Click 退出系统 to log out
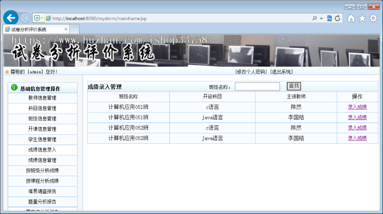This screenshot has height=214, width=383. (281, 72)
